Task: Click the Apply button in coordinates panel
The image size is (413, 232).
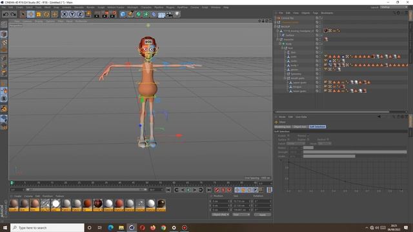Action: pyautogui.click(x=263, y=215)
